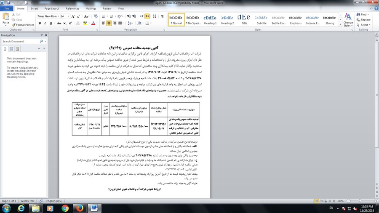Toggle Center text alignment

pos(109,23)
